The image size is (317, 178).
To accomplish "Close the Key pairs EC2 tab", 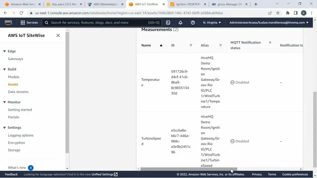I will [x=81, y=4].
